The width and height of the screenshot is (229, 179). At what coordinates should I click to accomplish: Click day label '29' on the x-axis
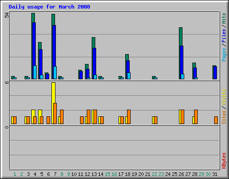[201, 174]
